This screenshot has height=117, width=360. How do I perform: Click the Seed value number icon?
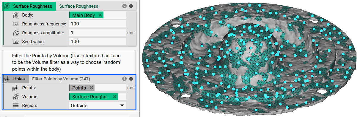tap(16, 42)
